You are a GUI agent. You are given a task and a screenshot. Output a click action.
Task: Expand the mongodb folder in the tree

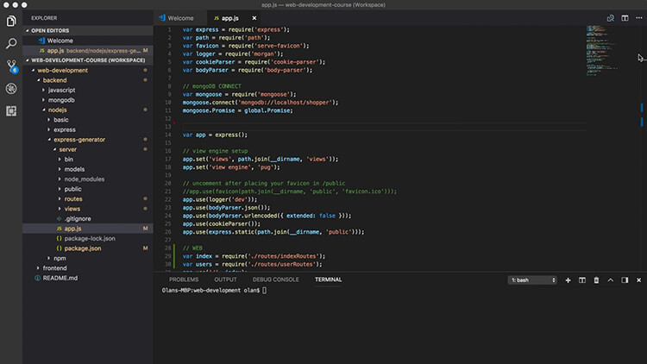60,100
